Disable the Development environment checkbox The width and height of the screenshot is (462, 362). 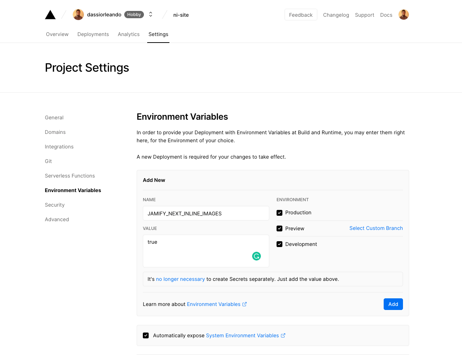279,244
